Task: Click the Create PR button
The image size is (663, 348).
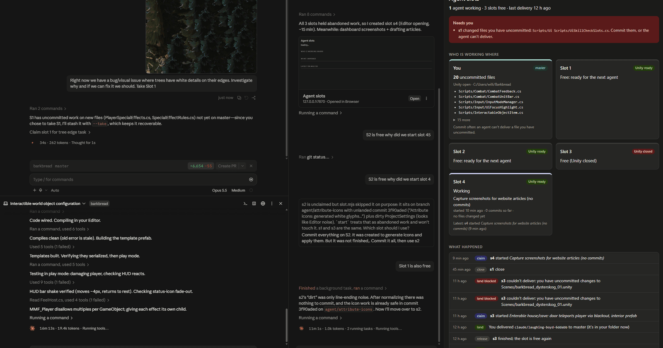Action: [x=227, y=166]
